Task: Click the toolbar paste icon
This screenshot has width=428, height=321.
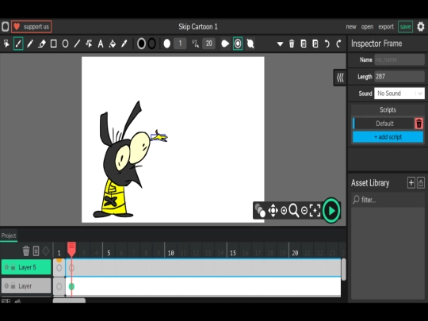Action: (315, 44)
